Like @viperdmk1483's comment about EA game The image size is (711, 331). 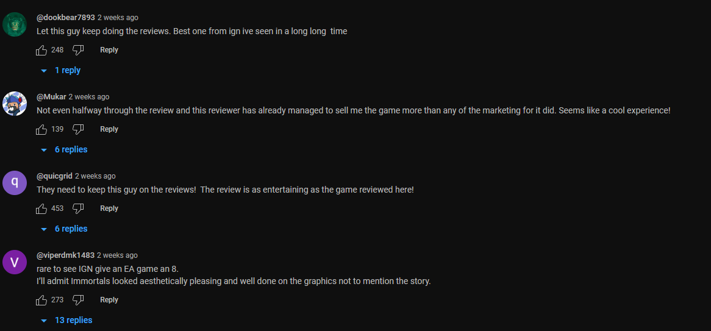(41, 300)
